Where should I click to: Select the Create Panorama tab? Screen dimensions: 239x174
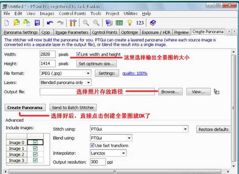208,32
